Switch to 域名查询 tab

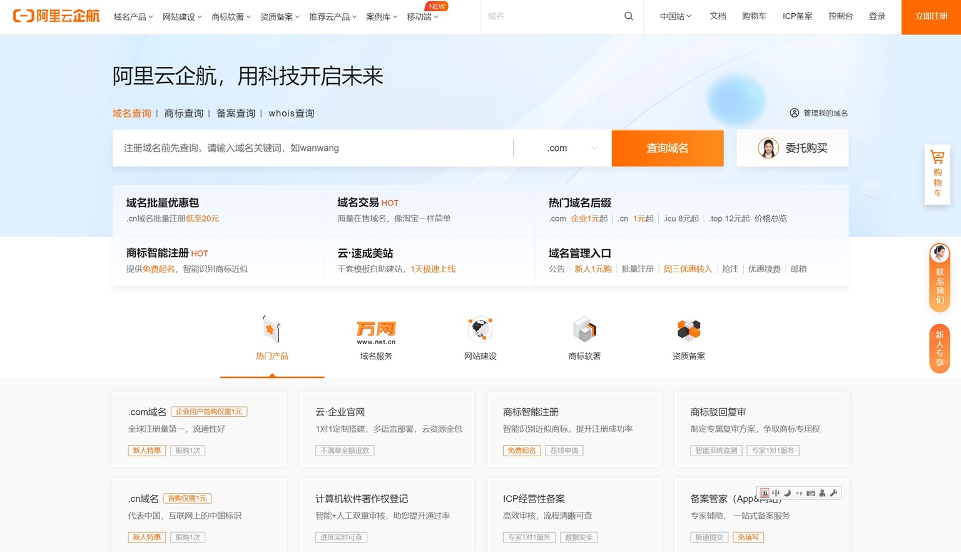click(x=131, y=113)
